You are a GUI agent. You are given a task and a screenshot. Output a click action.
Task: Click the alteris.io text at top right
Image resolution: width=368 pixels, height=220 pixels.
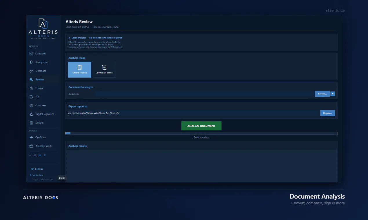(335, 10)
